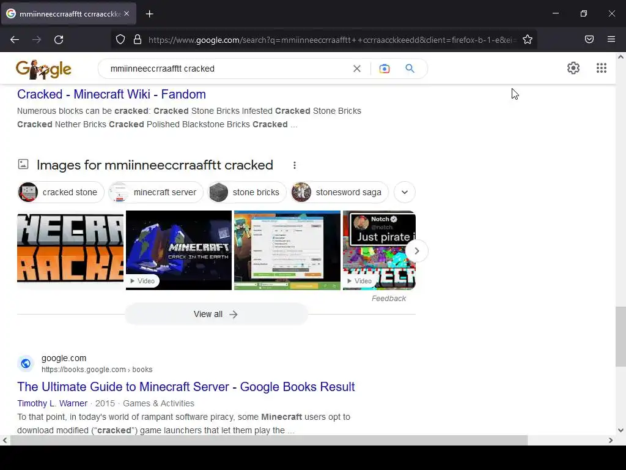Reload the current page
The image size is (626, 470).
point(59,40)
